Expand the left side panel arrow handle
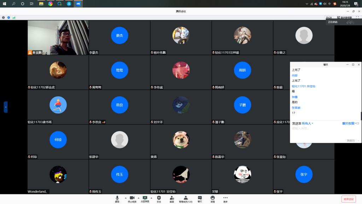This screenshot has height=204, width=362. 6,107
